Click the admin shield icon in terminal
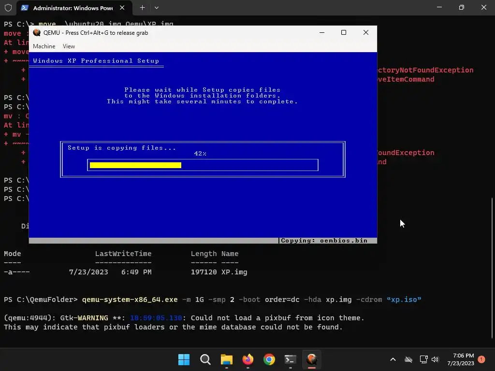The image size is (495, 371). [8, 8]
